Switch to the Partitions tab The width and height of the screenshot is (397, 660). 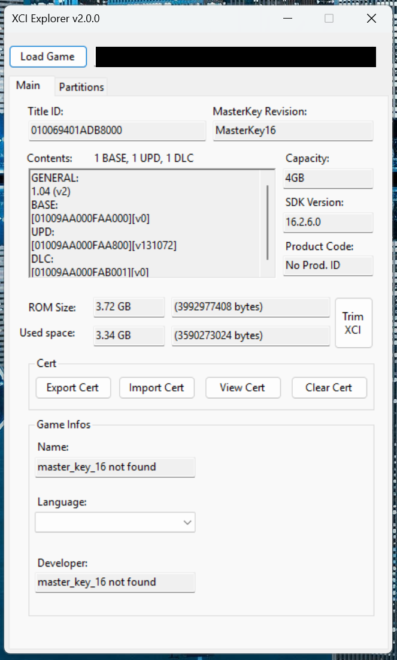point(81,87)
